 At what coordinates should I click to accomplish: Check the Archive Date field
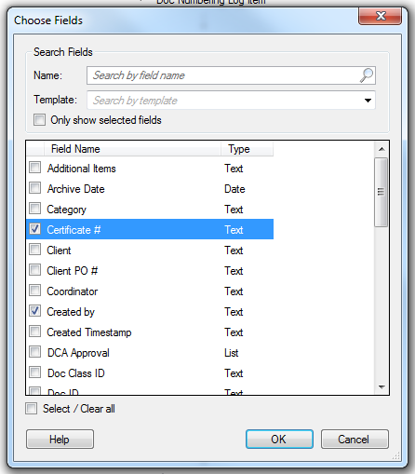pos(34,188)
